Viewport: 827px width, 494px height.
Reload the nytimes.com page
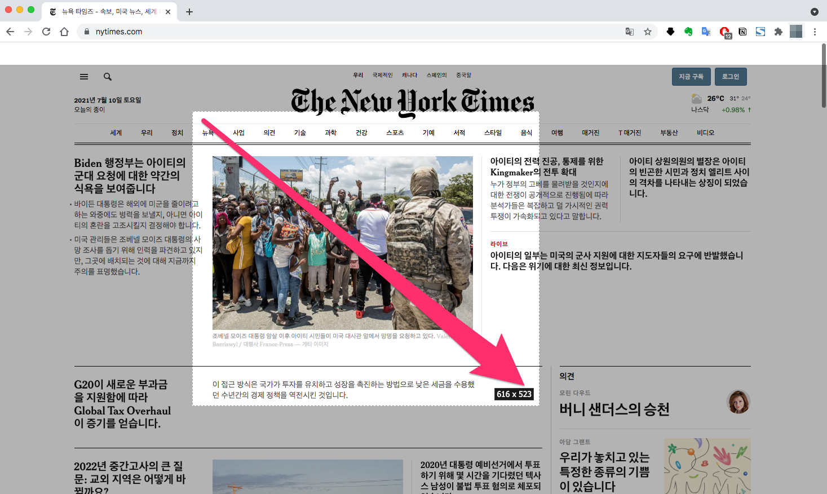(x=46, y=32)
